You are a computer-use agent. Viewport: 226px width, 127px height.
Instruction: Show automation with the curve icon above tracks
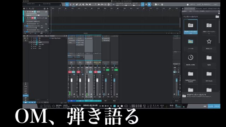[x=33, y=8]
